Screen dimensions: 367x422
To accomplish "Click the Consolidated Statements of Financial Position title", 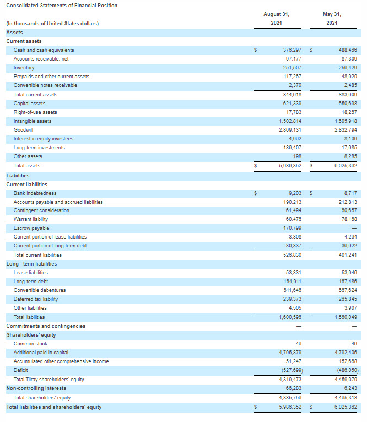I will tap(61, 6).
